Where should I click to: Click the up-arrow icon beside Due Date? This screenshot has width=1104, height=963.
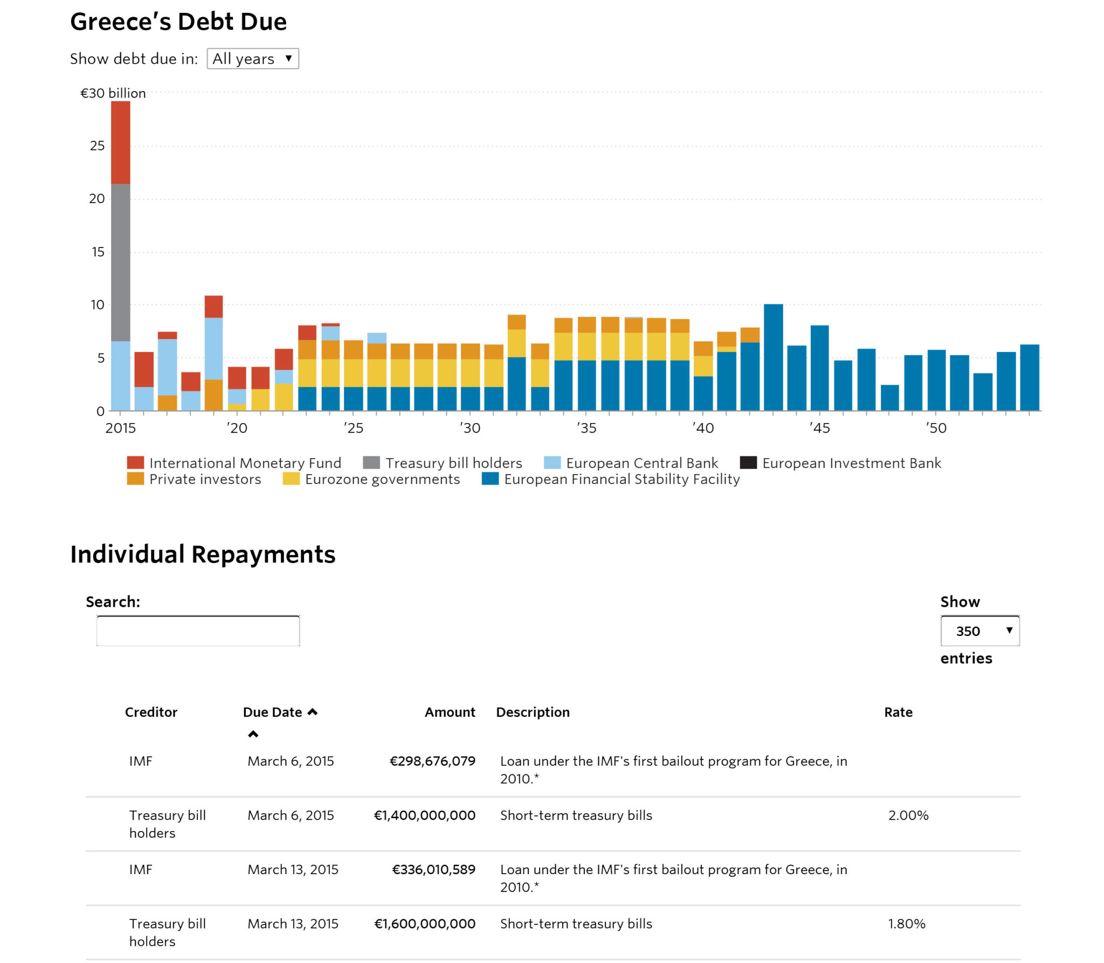pos(313,712)
